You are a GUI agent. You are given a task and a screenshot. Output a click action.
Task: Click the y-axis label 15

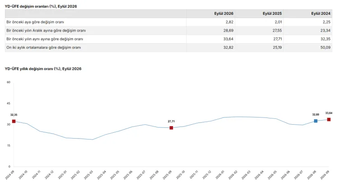pyautogui.click(x=9, y=145)
